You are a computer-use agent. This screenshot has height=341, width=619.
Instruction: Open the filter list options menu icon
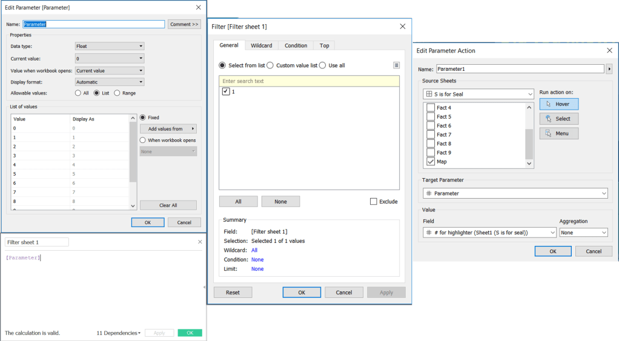396,65
